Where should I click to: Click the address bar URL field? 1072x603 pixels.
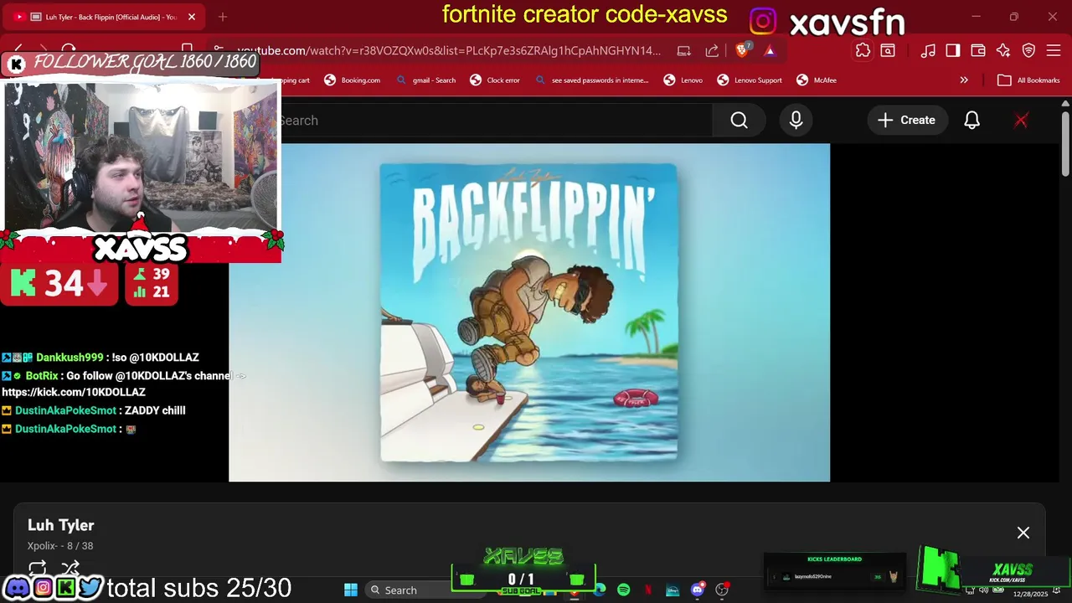point(448,51)
